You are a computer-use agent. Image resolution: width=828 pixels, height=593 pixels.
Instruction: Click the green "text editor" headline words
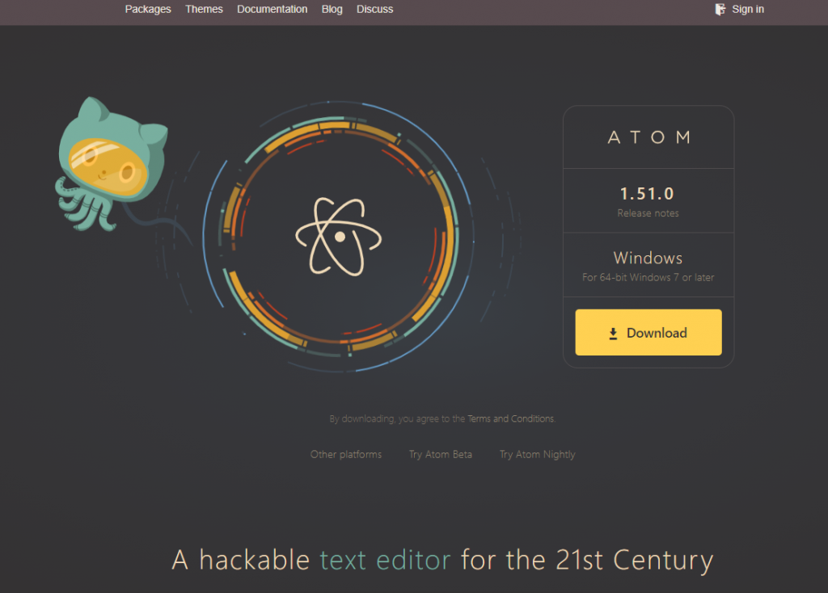(385, 560)
